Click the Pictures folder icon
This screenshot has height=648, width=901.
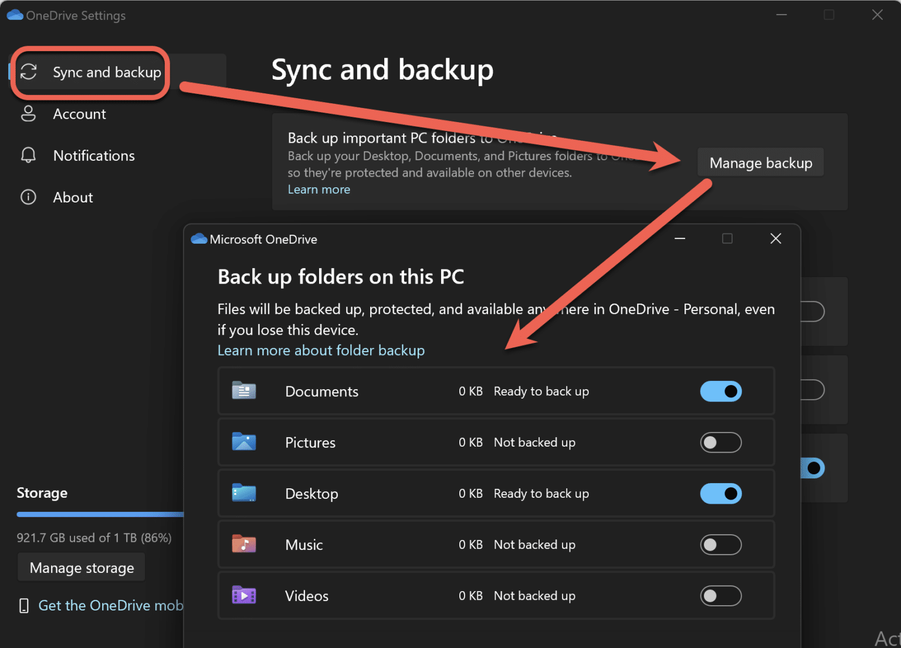click(244, 441)
